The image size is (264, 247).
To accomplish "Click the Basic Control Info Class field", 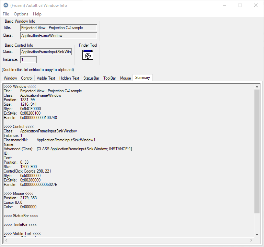I will (x=46, y=52).
